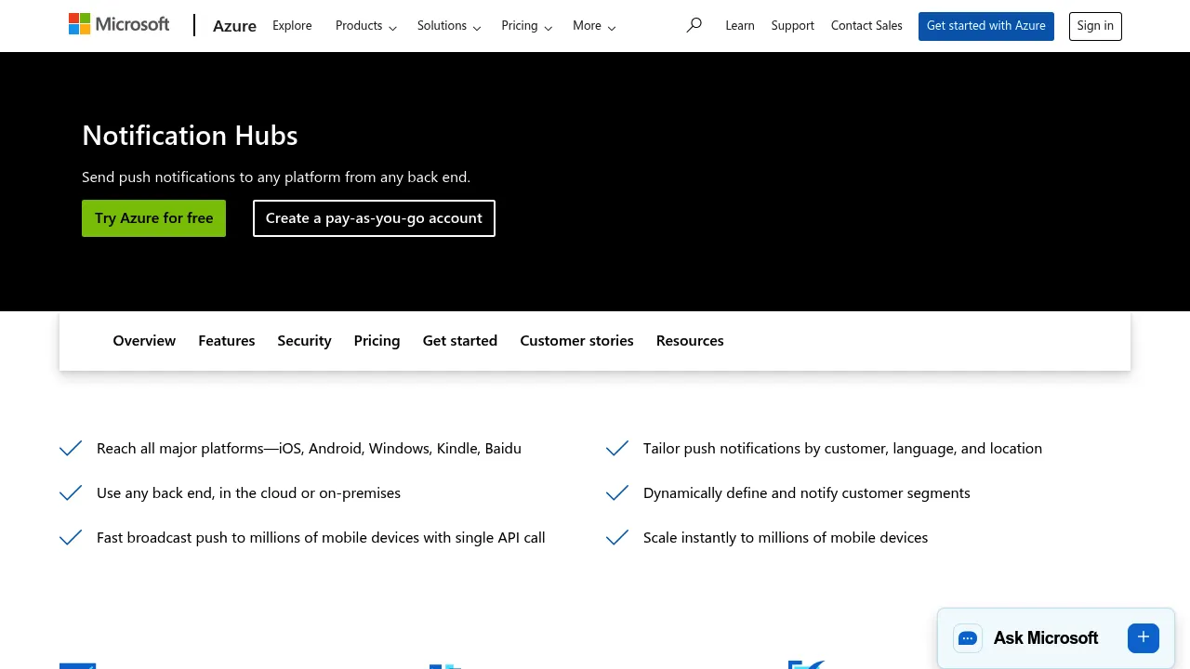Image resolution: width=1190 pixels, height=669 pixels.
Task: Click 'Send push notifications to any platform' text
Action: (276, 177)
